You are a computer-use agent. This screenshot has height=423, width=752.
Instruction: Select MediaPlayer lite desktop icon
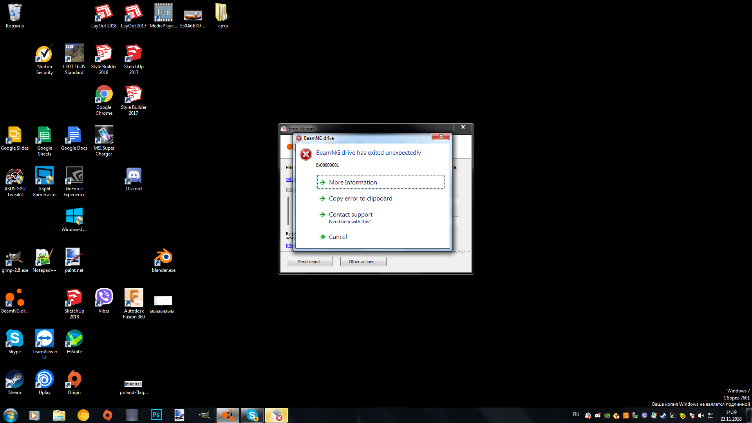click(x=163, y=16)
